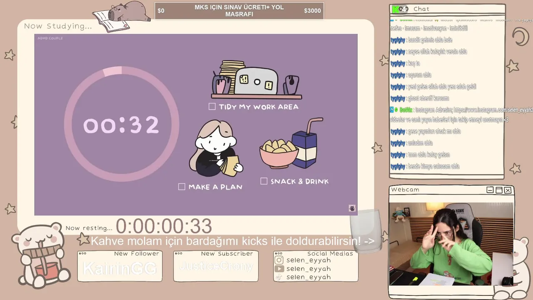This screenshot has width=533, height=300.
Task: Click the circular pomodoro progress ring
Action: (x=122, y=124)
